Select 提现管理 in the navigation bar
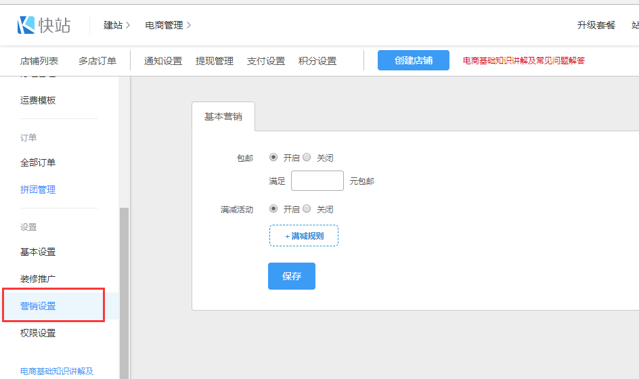This screenshot has height=379, width=639. click(x=214, y=61)
